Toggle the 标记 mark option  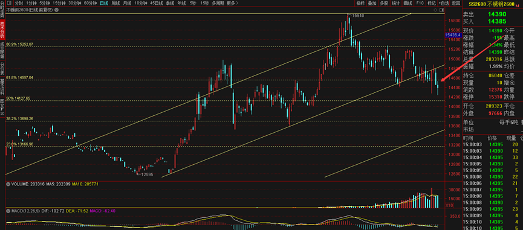[x=432, y=4]
